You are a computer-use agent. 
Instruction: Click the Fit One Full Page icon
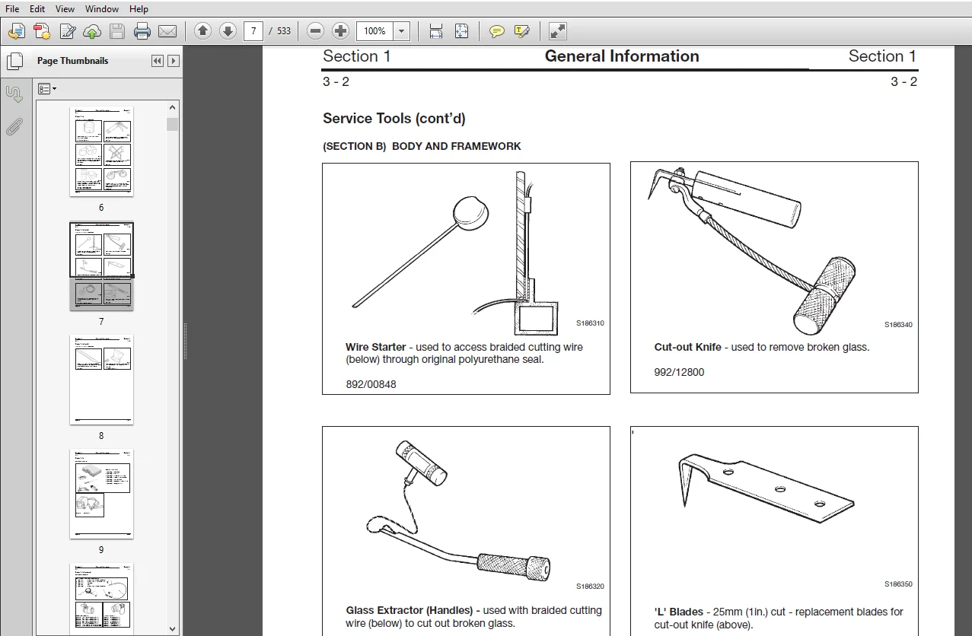pos(461,31)
